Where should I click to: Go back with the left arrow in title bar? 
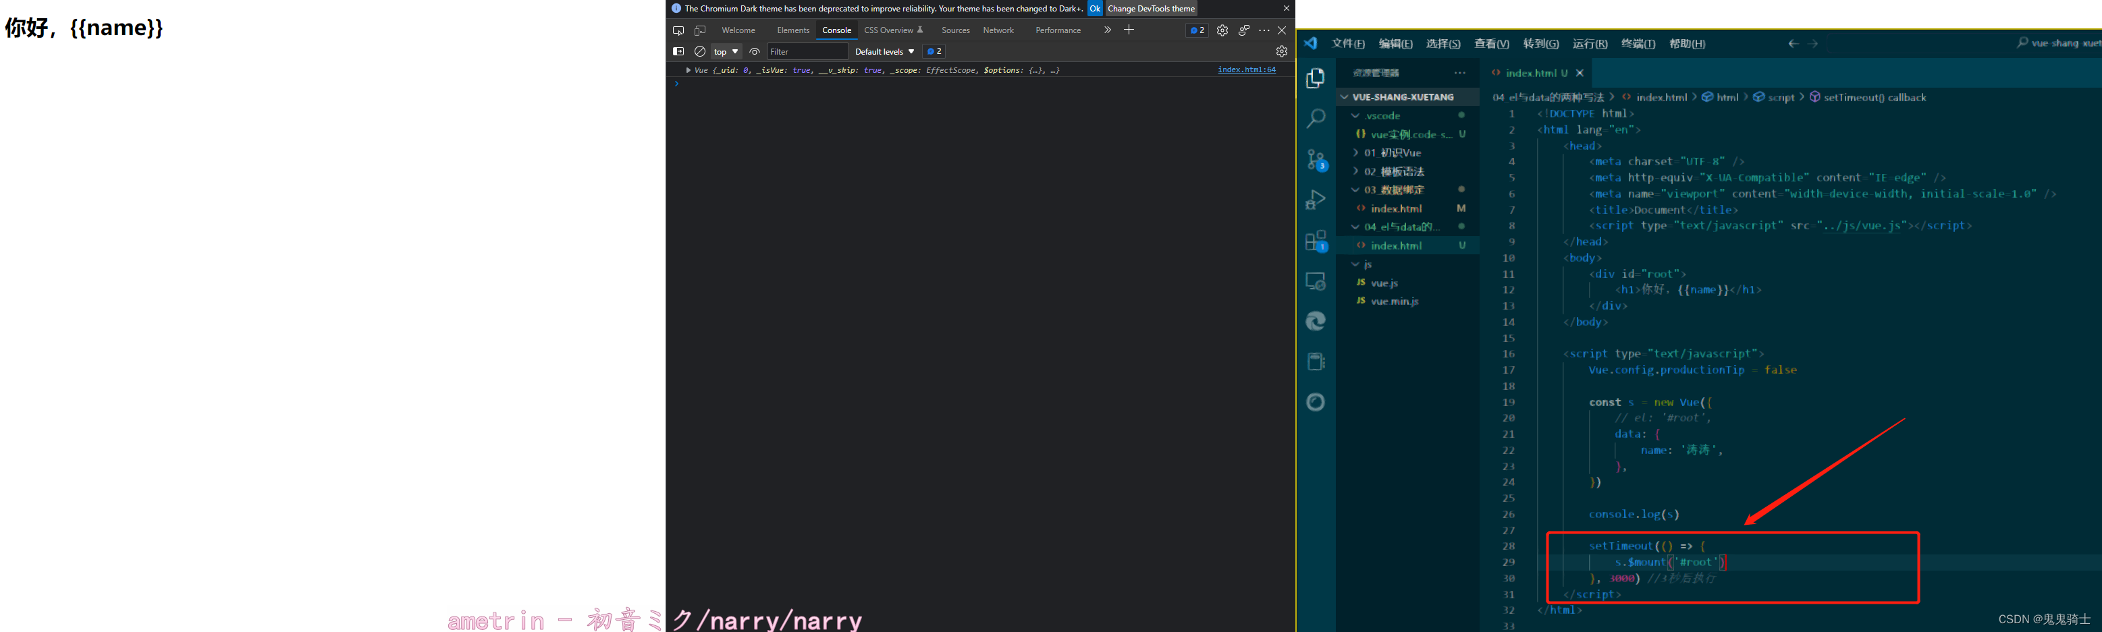click(1793, 44)
